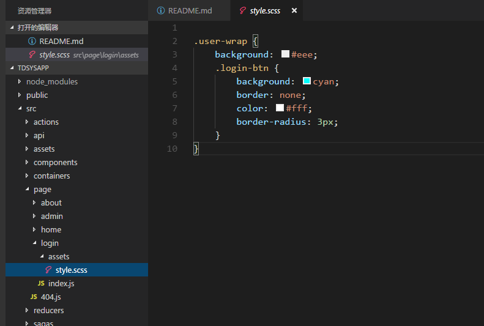Screen dimensions: 484x326
Task: Select the reducers folder name
Action: coord(49,310)
